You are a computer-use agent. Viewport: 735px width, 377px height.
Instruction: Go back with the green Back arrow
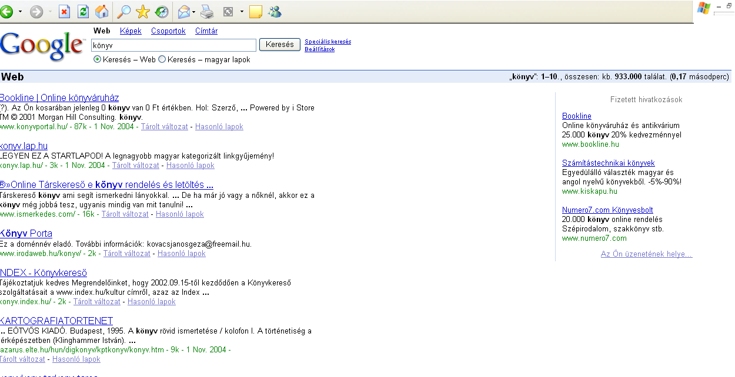click(x=6, y=11)
